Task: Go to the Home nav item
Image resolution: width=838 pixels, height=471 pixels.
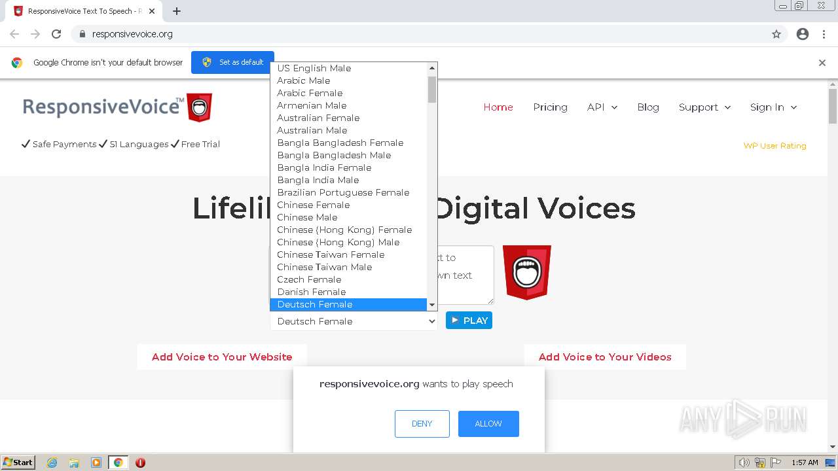Action: (x=498, y=107)
